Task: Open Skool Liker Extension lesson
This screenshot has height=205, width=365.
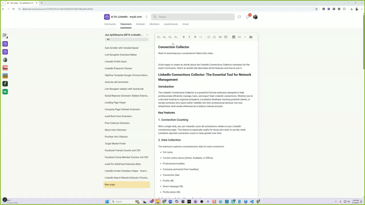Action: [115, 130]
